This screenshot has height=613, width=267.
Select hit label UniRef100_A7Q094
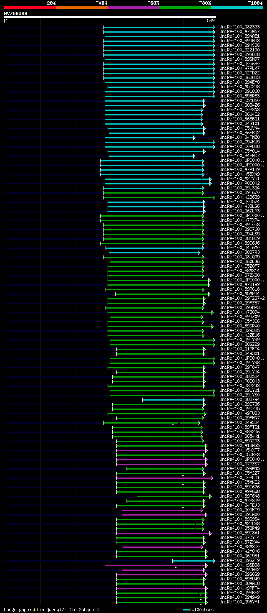(239, 312)
